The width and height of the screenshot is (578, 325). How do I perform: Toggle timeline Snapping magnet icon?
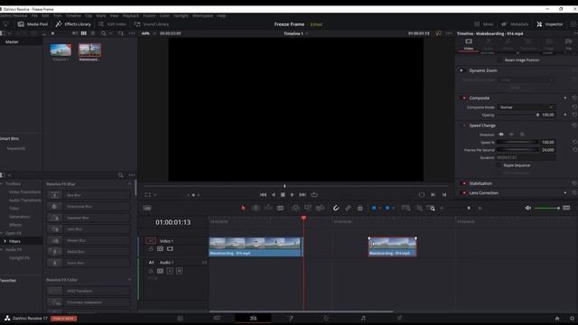[336, 208]
